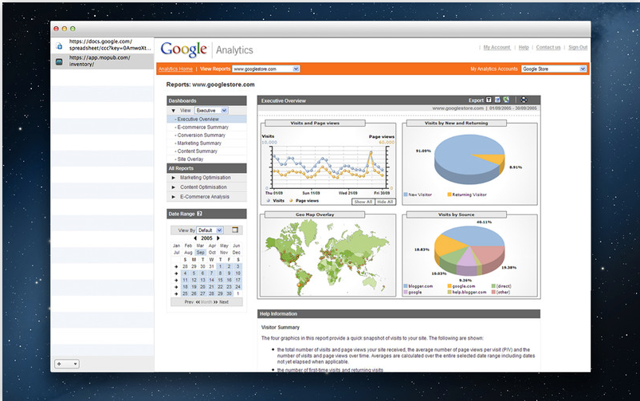Select week arrow for row starting 28
Screen dimensions: 640x401
tap(176, 266)
